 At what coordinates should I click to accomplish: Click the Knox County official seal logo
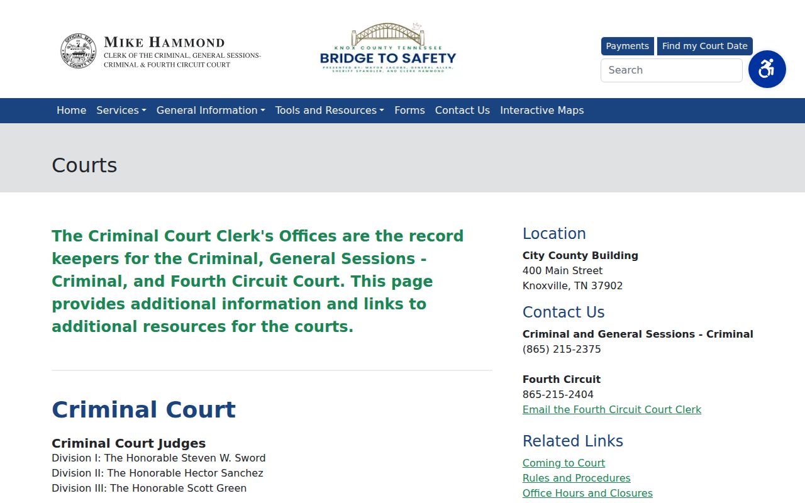coord(79,51)
